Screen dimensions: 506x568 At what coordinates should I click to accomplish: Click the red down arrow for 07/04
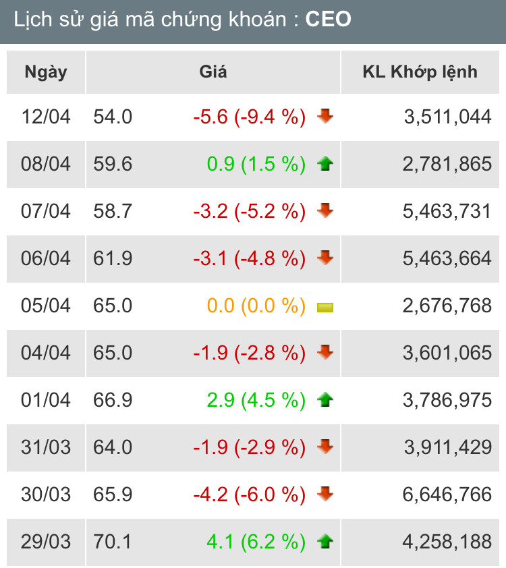(x=325, y=211)
